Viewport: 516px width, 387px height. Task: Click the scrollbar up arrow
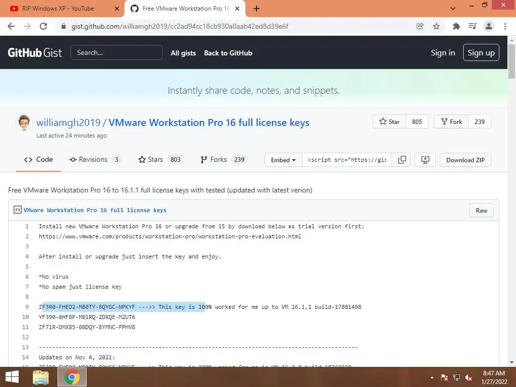511,40
